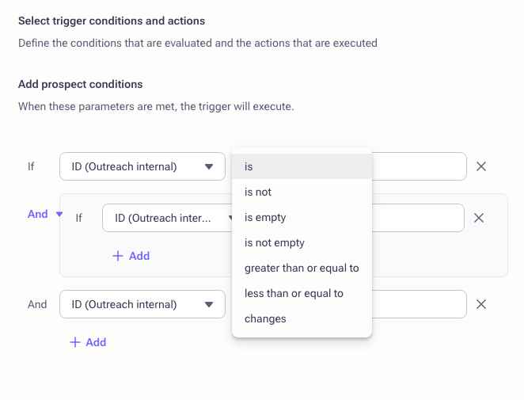Viewport: 524px width, 400px height.
Task: Click the plus Add in nested group
Action: pyautogui.click(x=131, y=256)
